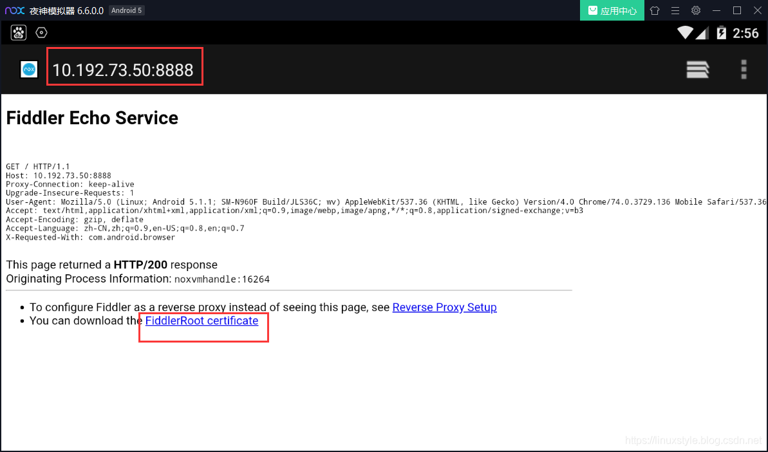Click the Proxy-Connection: keep-alive line
The width and height of the screenshot is (768, 452).
point(70,184)
